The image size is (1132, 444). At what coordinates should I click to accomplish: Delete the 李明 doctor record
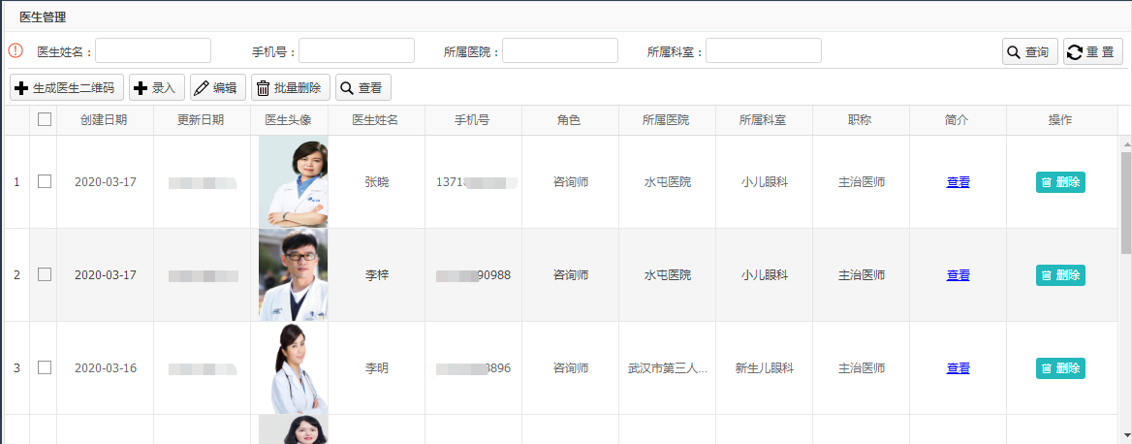pos(1060,368)
